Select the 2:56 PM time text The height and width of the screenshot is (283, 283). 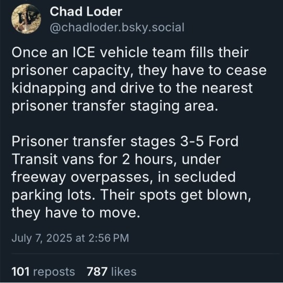[x=109, y=238]
